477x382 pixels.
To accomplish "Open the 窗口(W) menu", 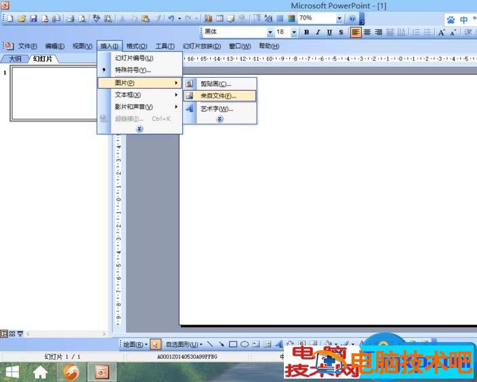I will tap(240, 46).
